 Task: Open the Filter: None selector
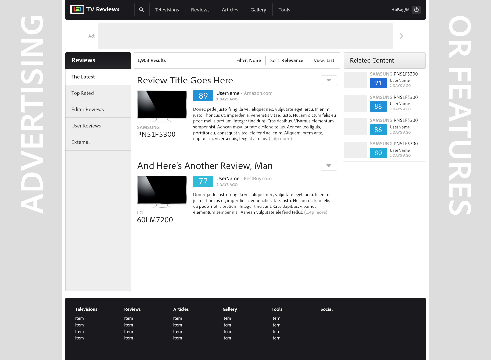(248, 60)
